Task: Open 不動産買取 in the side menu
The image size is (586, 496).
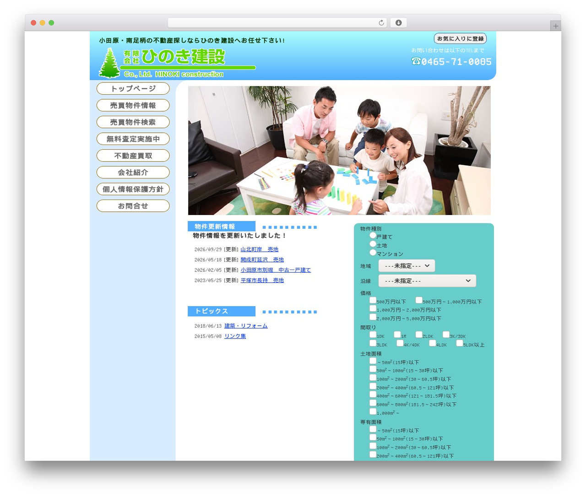Action: click(133, 156)
